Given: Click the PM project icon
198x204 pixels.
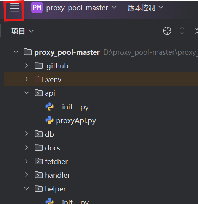Looking at the screenshot, I should coord(37,7).
